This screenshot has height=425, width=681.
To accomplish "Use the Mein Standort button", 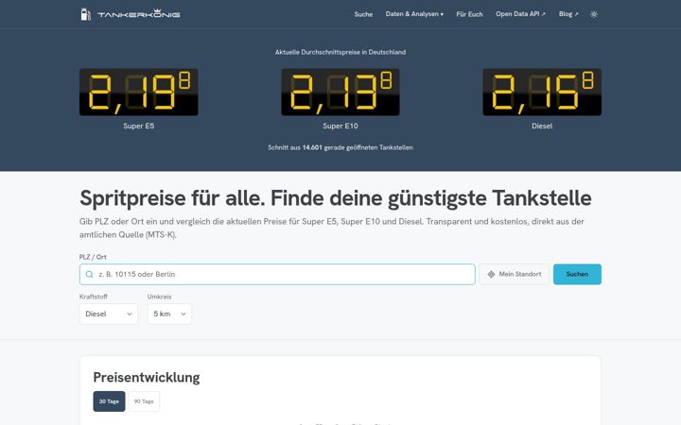I will tap(515, 274).
